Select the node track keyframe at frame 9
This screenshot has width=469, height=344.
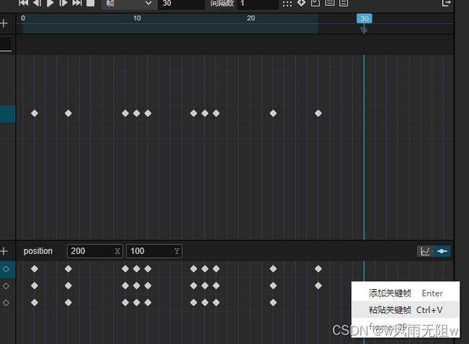point(126,113)
